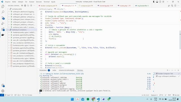Open the Terminal menu in menu bar
This screenshot has height=102, width=181.
tap(46, 2)
